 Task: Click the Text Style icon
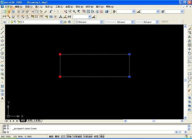tap(114, 12)
